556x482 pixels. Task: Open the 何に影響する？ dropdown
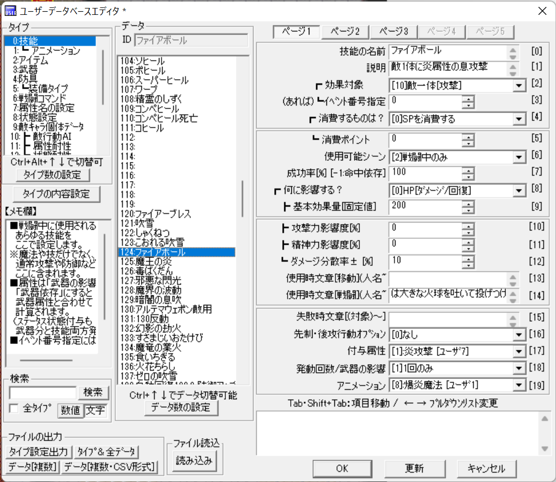[519, 191]
